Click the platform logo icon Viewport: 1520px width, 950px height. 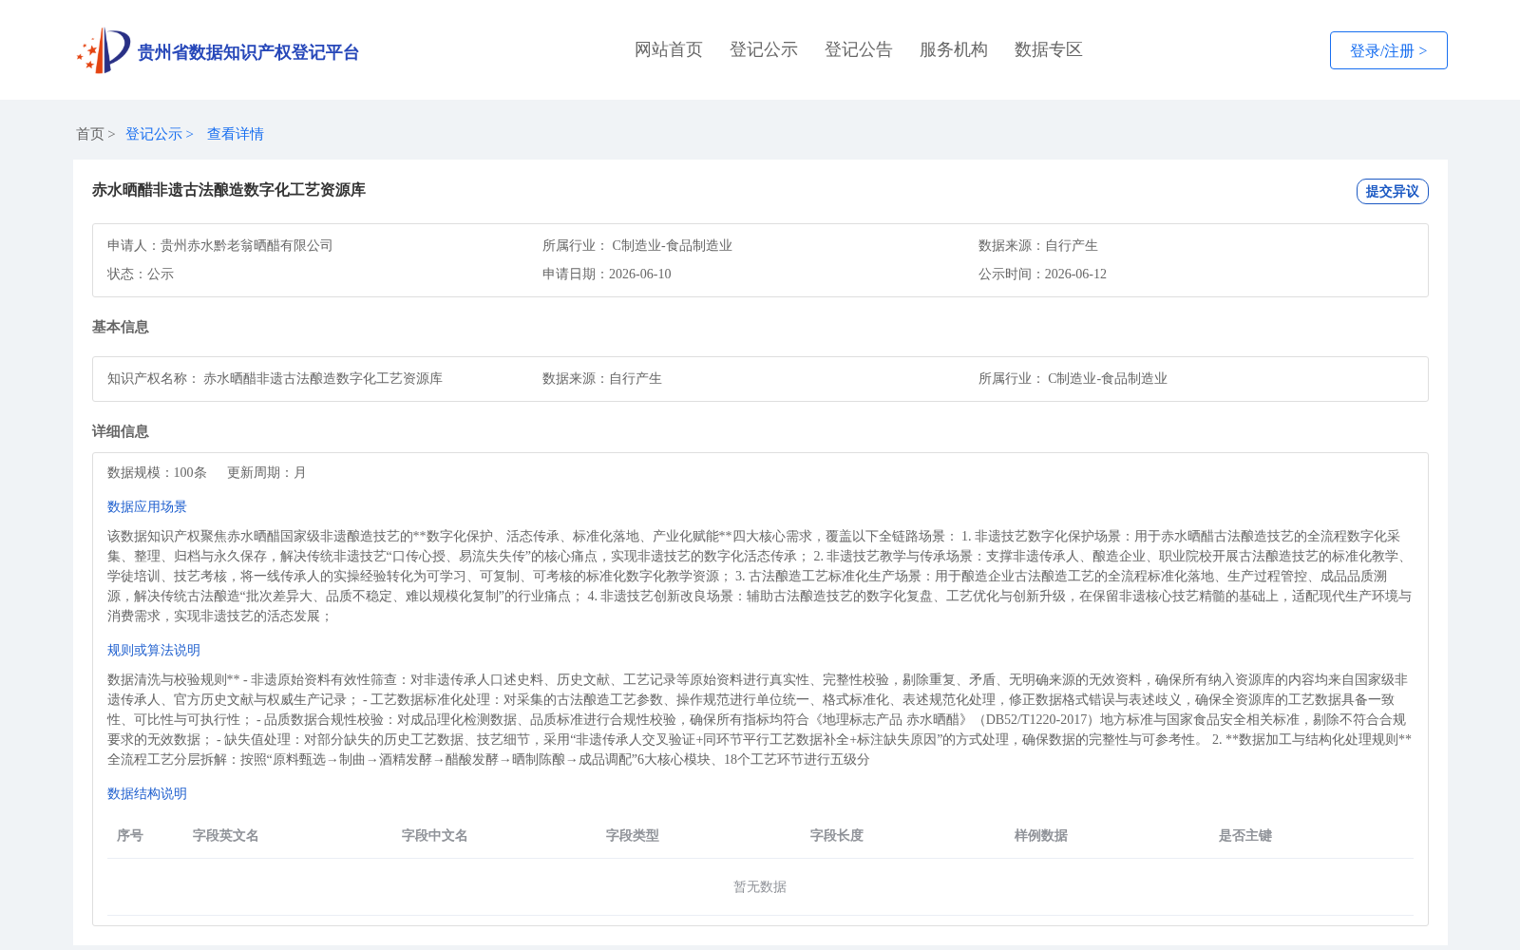click(104, 50)
